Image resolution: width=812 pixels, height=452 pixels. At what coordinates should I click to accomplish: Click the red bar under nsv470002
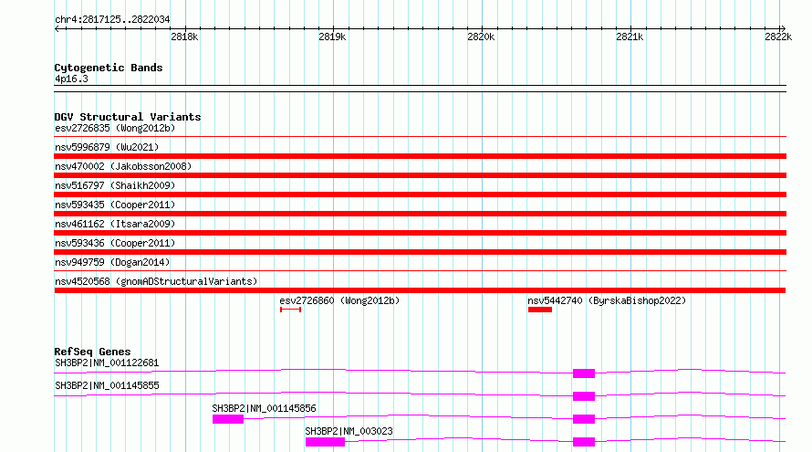(x=420, y=175)
